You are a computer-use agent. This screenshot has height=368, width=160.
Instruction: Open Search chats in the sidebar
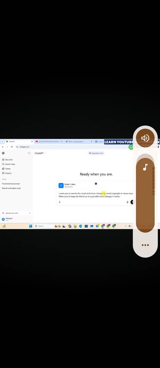(8, 164)
